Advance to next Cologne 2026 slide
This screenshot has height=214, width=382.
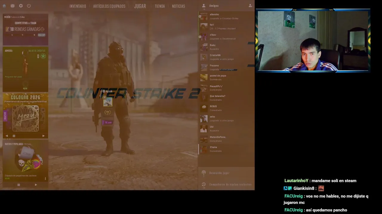(x=44, y=136)
